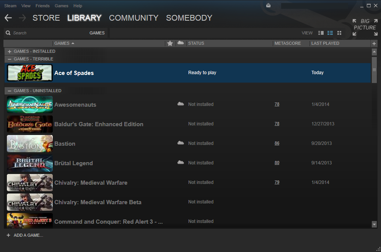
Task: Switch to grid view layout icon
Action: click(339, 33)
